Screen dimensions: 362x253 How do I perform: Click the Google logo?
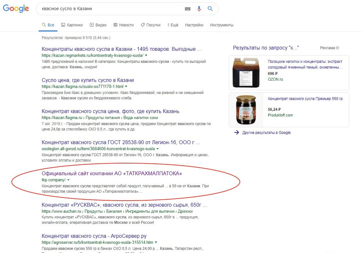tap(16, 9)
